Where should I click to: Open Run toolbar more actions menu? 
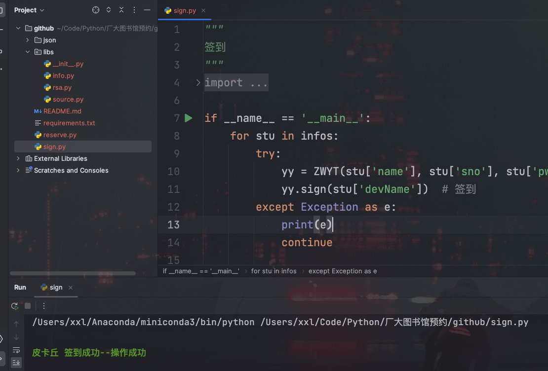[43, 306]
